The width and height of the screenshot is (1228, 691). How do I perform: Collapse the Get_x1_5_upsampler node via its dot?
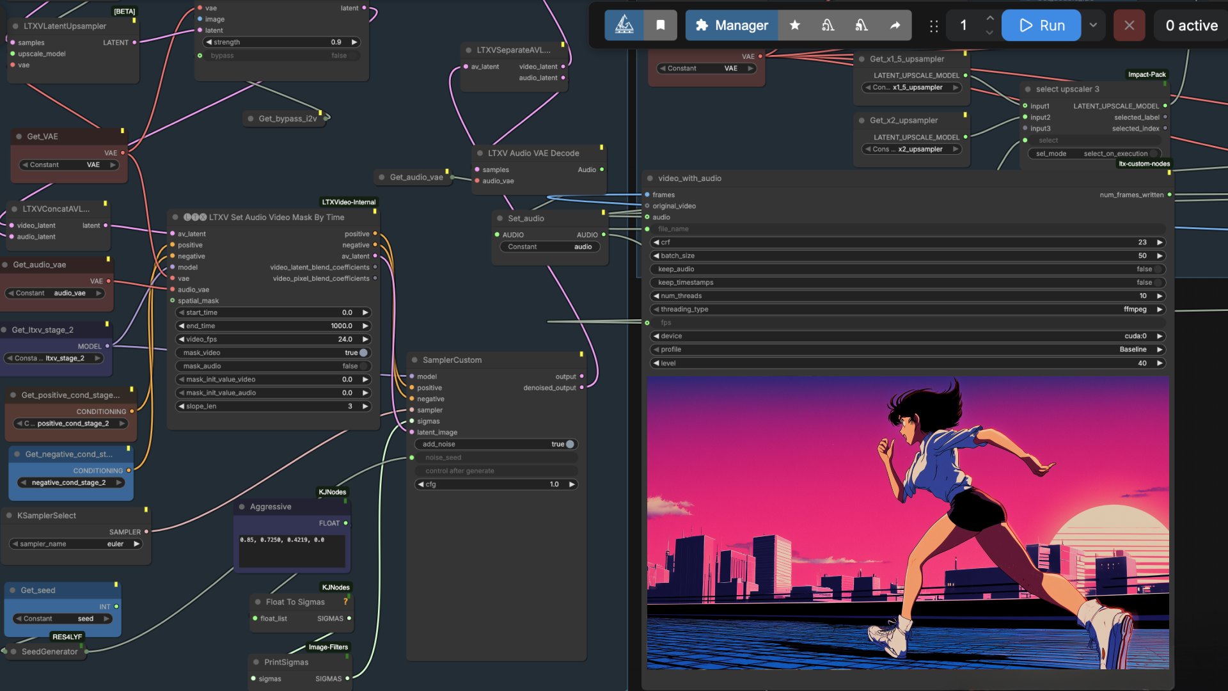click(x=862, y=59)
